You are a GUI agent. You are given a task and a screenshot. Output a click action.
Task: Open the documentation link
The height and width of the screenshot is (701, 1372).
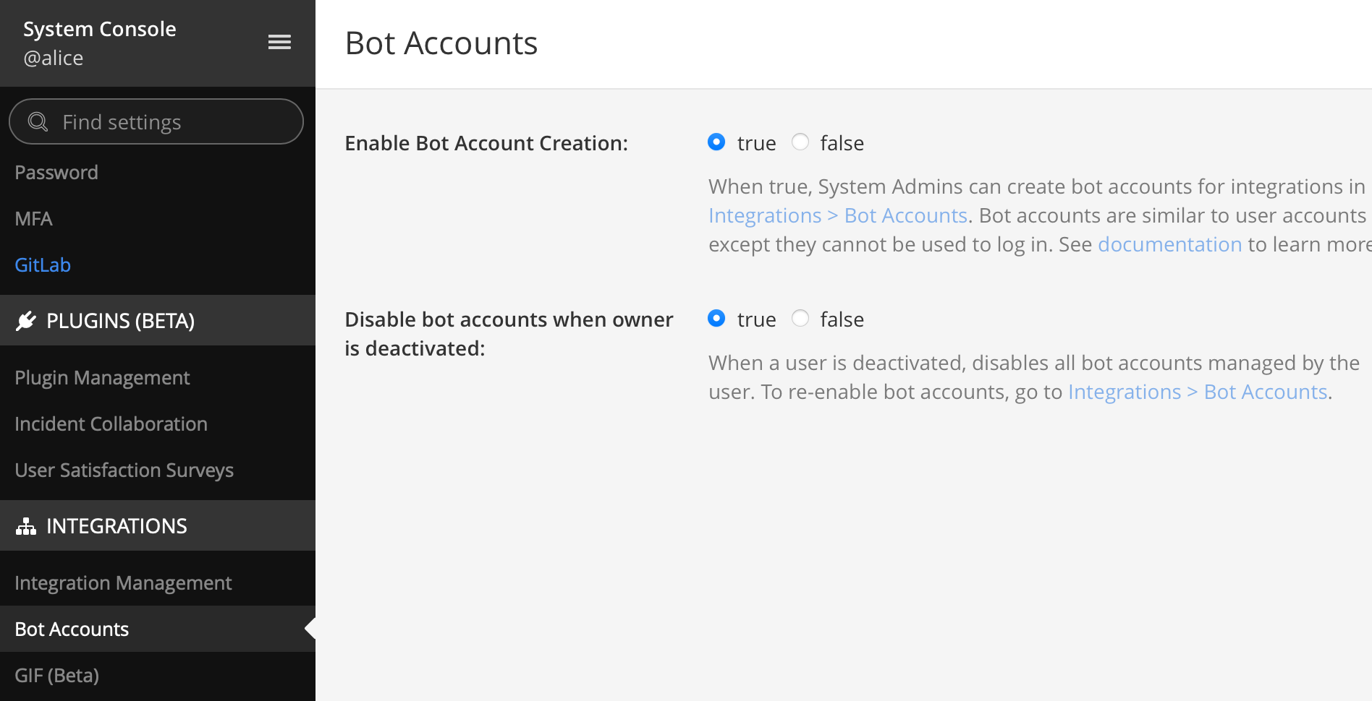1169,244
